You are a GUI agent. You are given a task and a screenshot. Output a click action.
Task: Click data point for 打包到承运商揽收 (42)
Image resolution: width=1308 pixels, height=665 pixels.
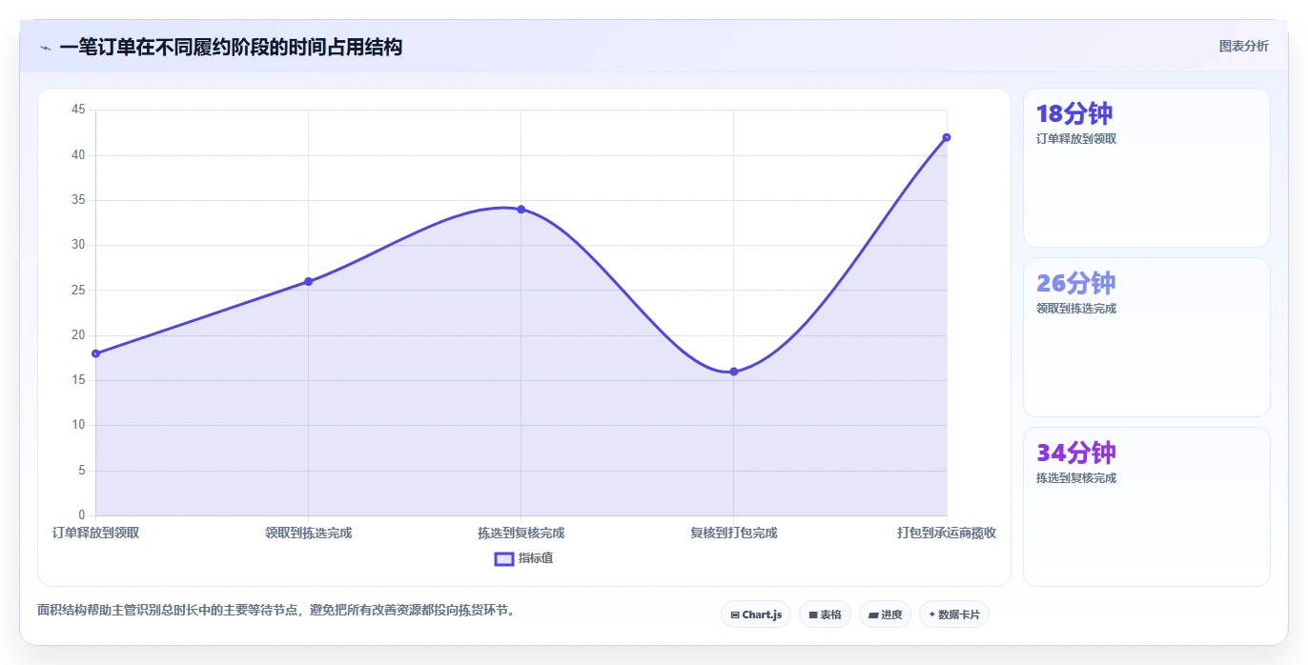point(947,137)
